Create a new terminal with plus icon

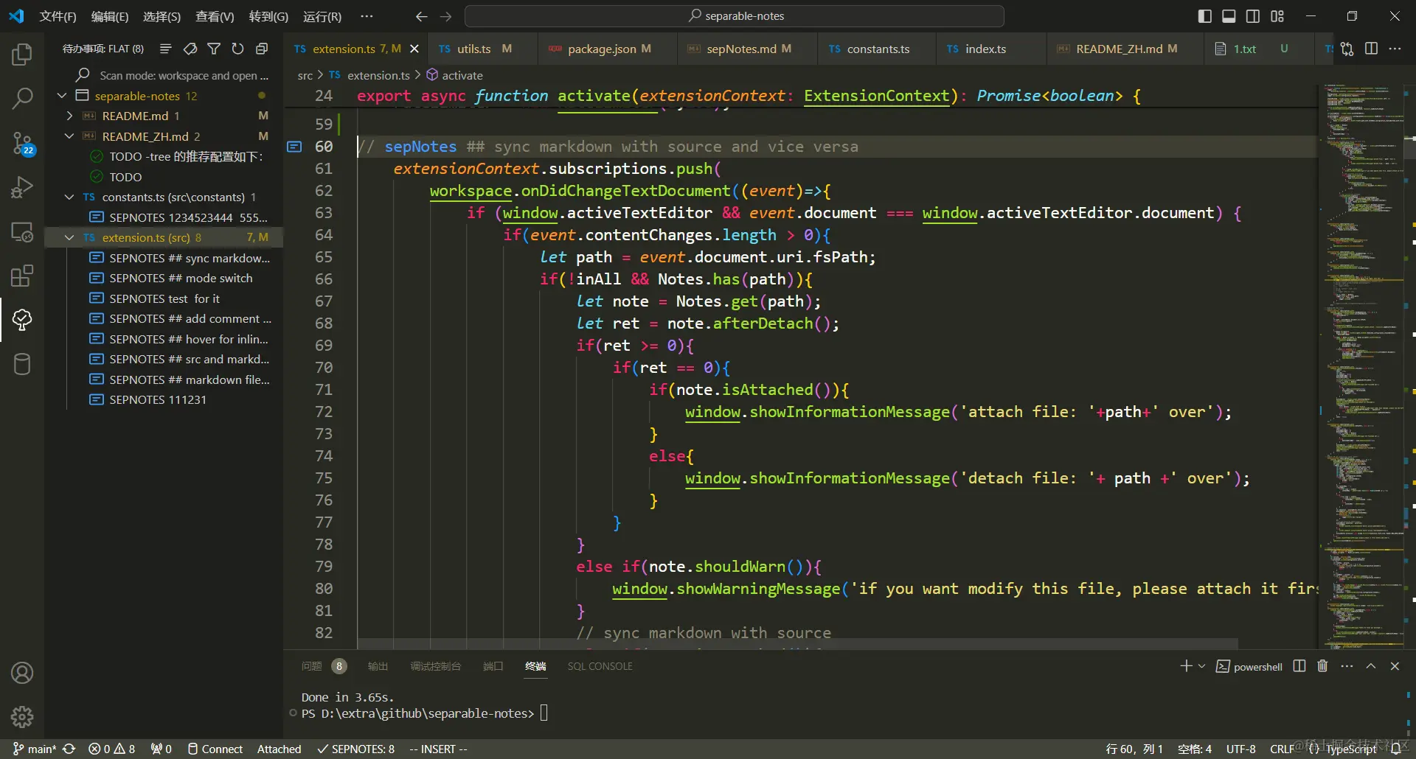point(1186,666)
